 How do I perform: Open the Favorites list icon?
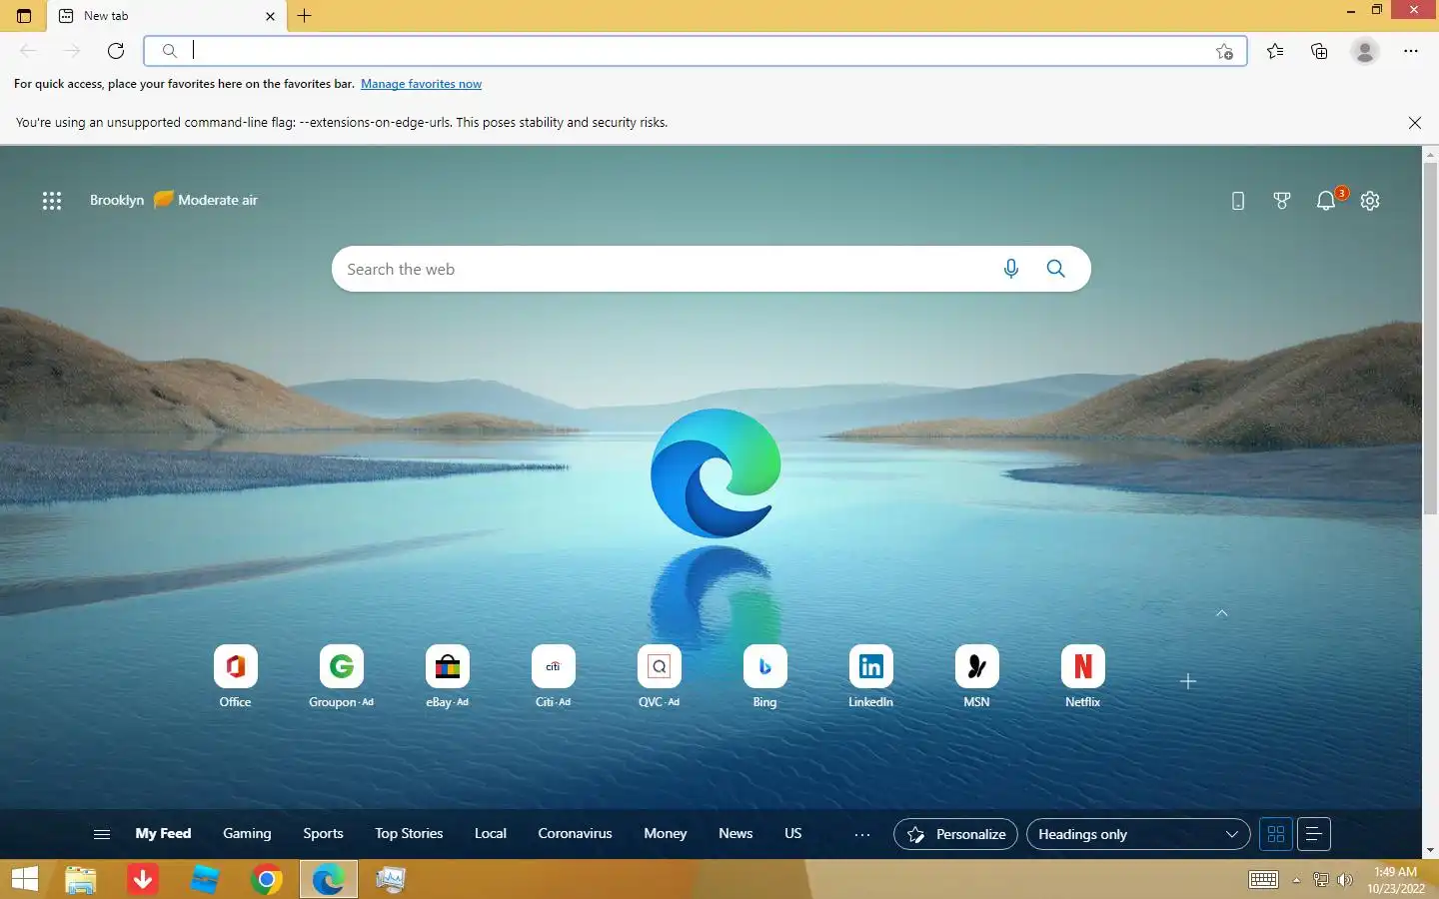[1275, 51]
